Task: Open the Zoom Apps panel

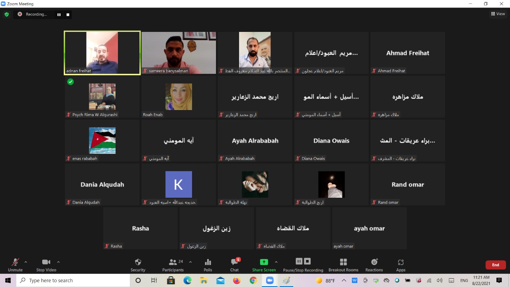Action: [x=400, y=265]
